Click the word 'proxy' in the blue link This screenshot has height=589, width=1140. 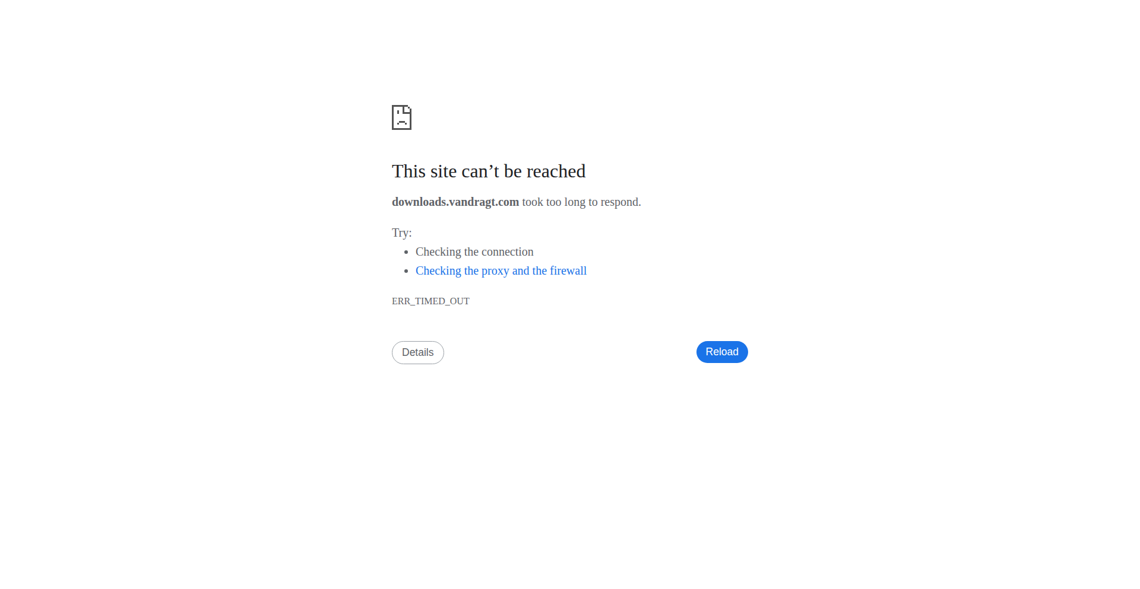click(495, 271)
